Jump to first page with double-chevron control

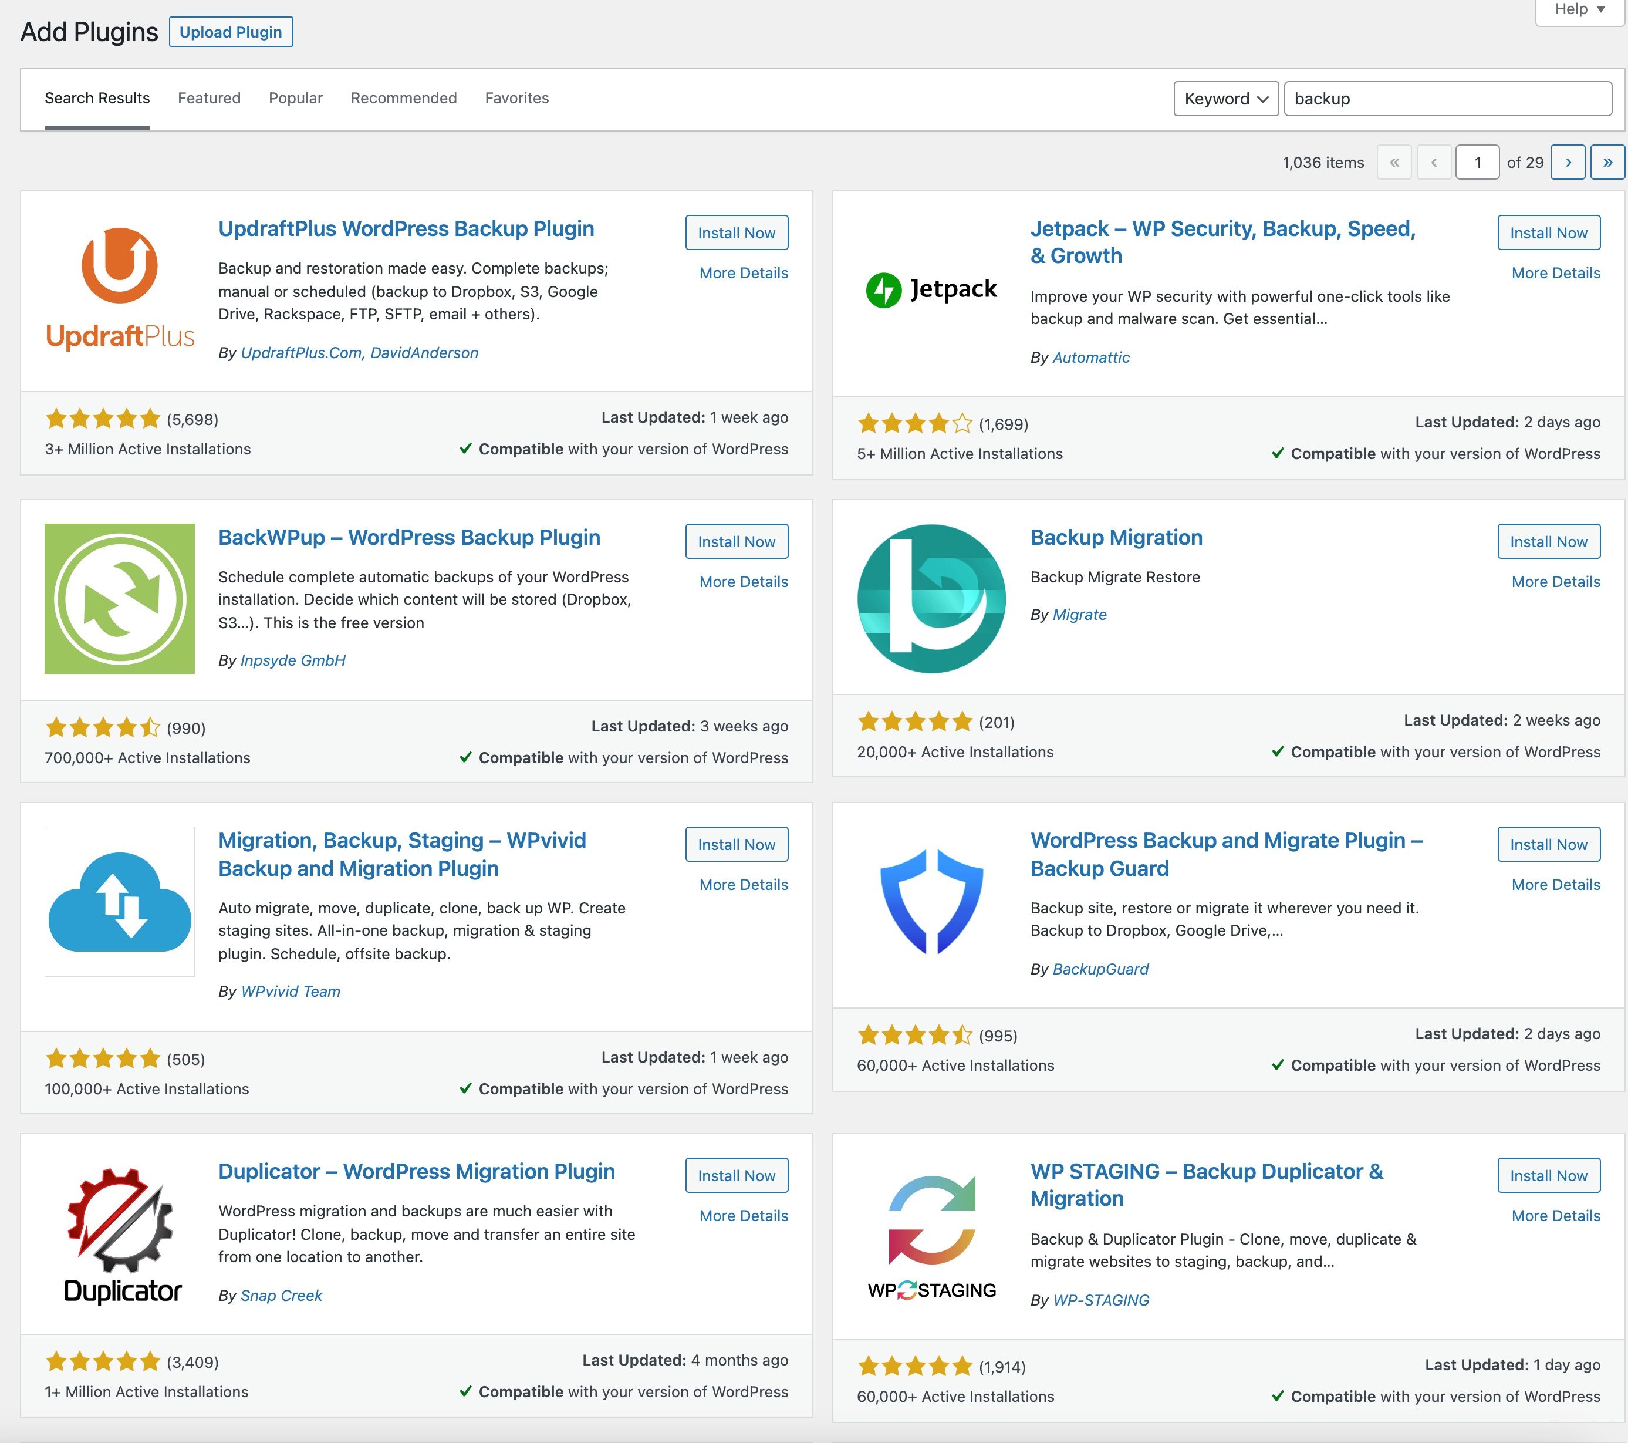pyautogui.click(x=1394, y=162)
